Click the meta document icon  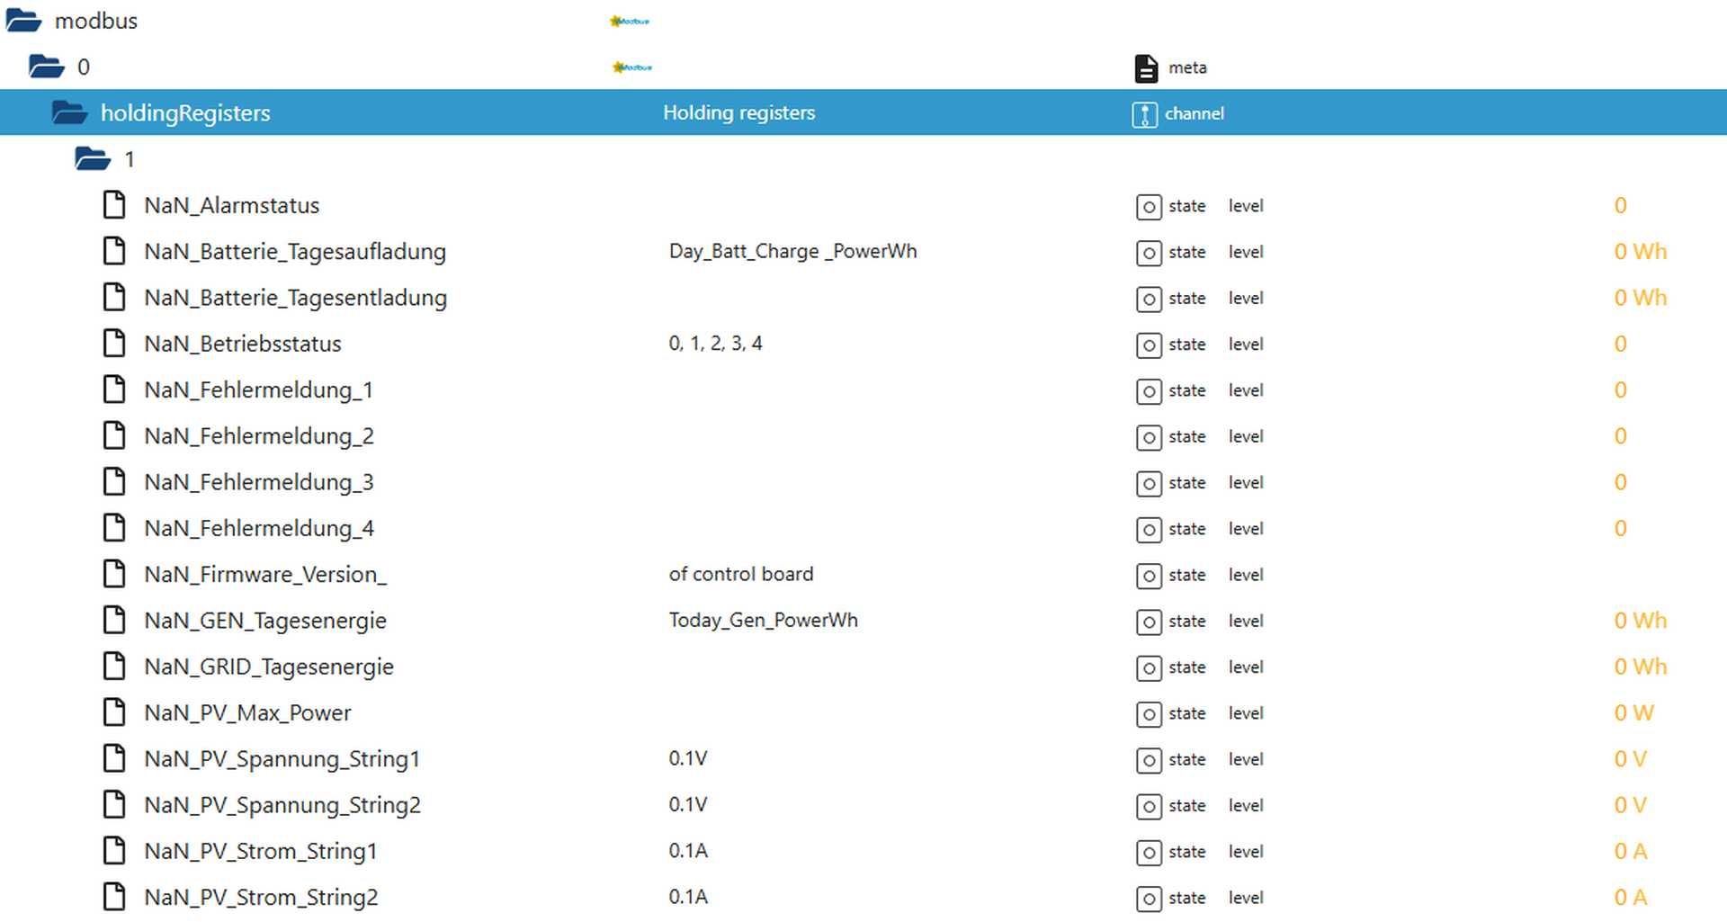(1146, 67)
